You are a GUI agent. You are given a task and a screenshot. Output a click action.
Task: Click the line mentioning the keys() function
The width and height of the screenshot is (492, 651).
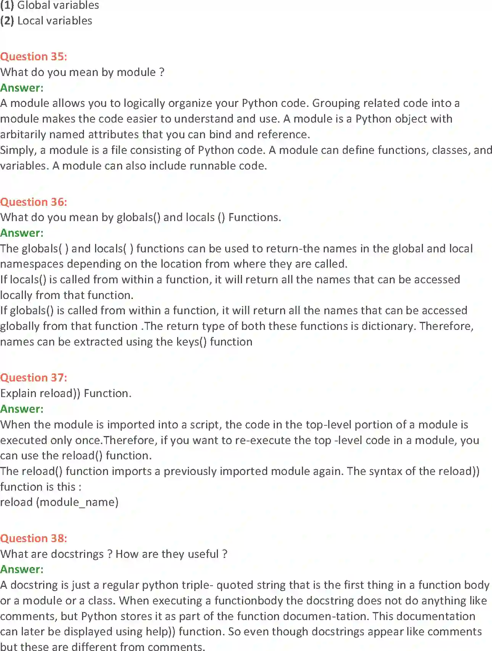pyautogui.click(x=126, y=342)
